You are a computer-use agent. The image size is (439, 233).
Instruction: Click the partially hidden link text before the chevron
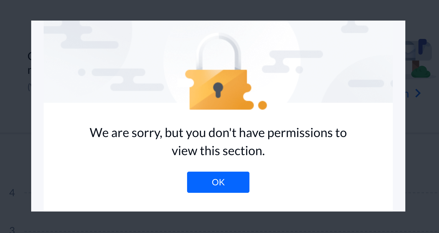[407, 93]
